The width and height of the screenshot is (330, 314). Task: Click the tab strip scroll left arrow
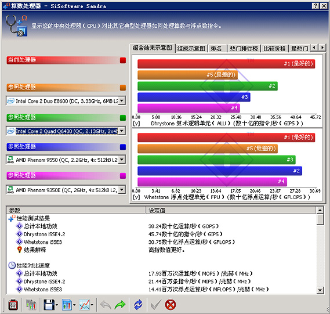tap(314, 48)
